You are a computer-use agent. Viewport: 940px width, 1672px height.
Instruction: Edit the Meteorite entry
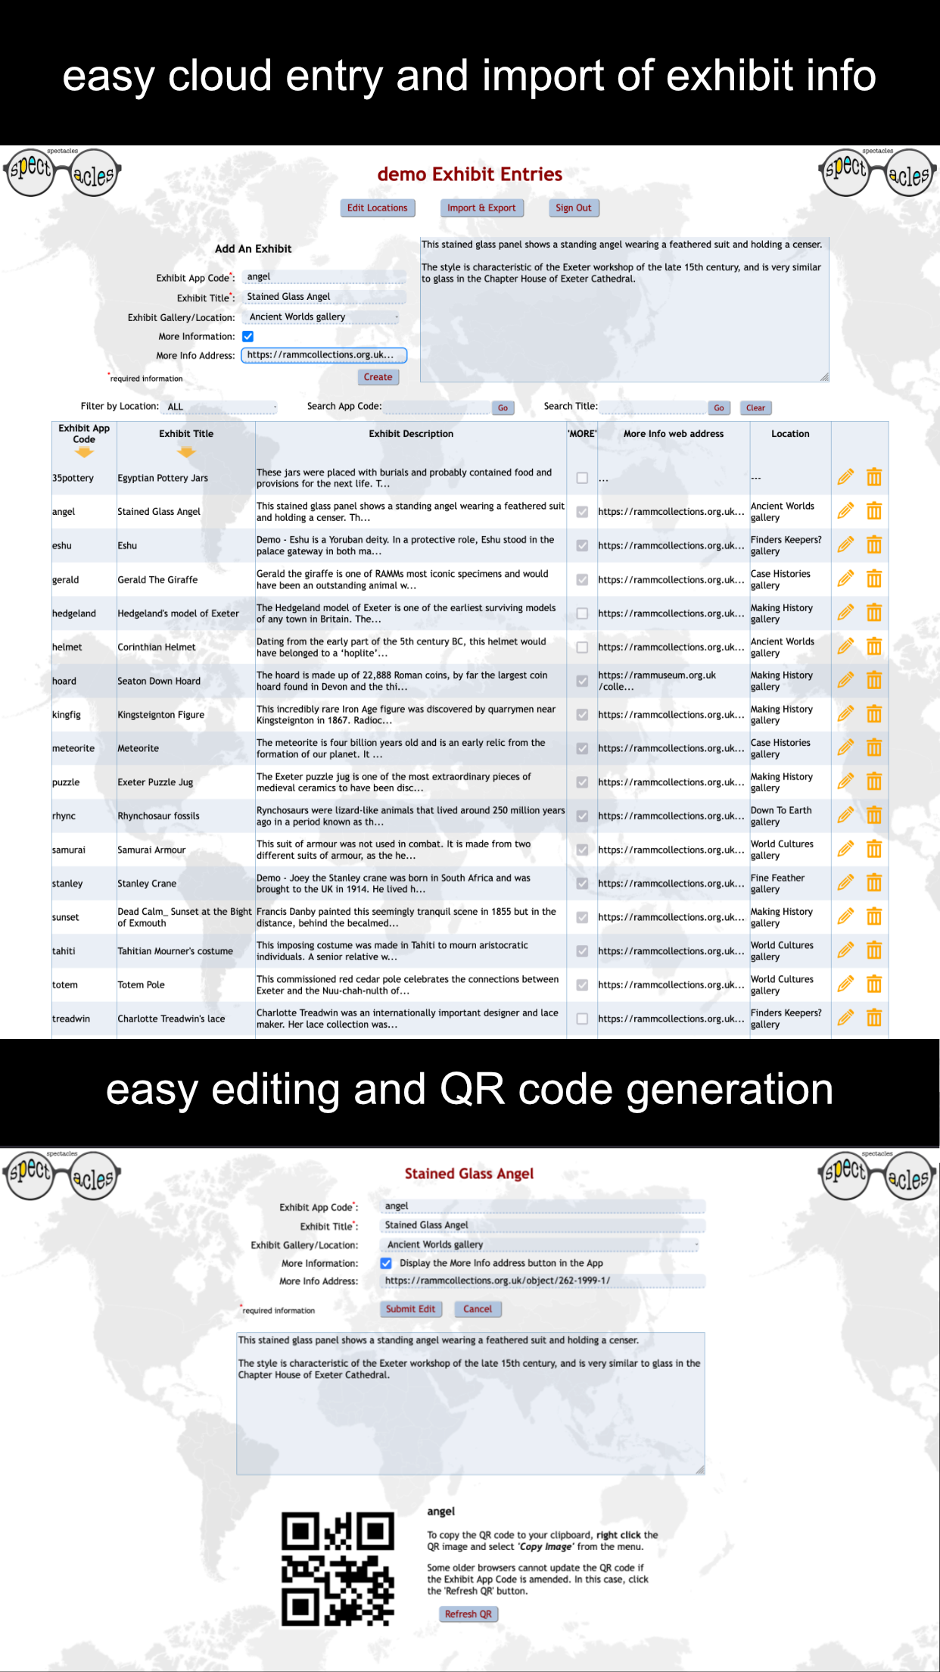point(845,748)
